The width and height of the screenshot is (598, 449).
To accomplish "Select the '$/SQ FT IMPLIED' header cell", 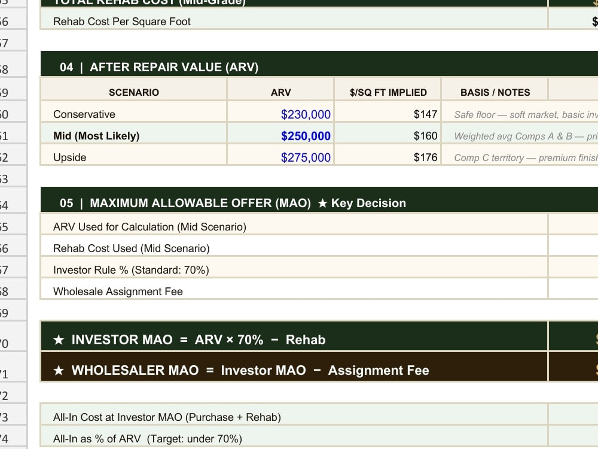I will coord(388,89).
